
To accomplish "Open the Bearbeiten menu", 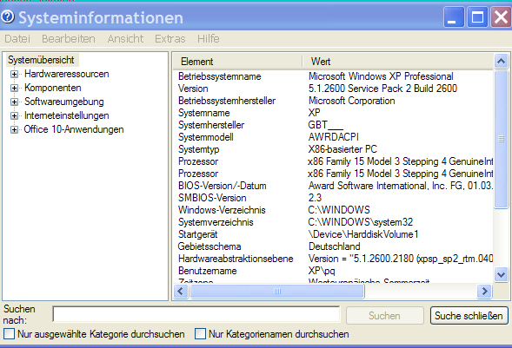I will pos(69,39).
